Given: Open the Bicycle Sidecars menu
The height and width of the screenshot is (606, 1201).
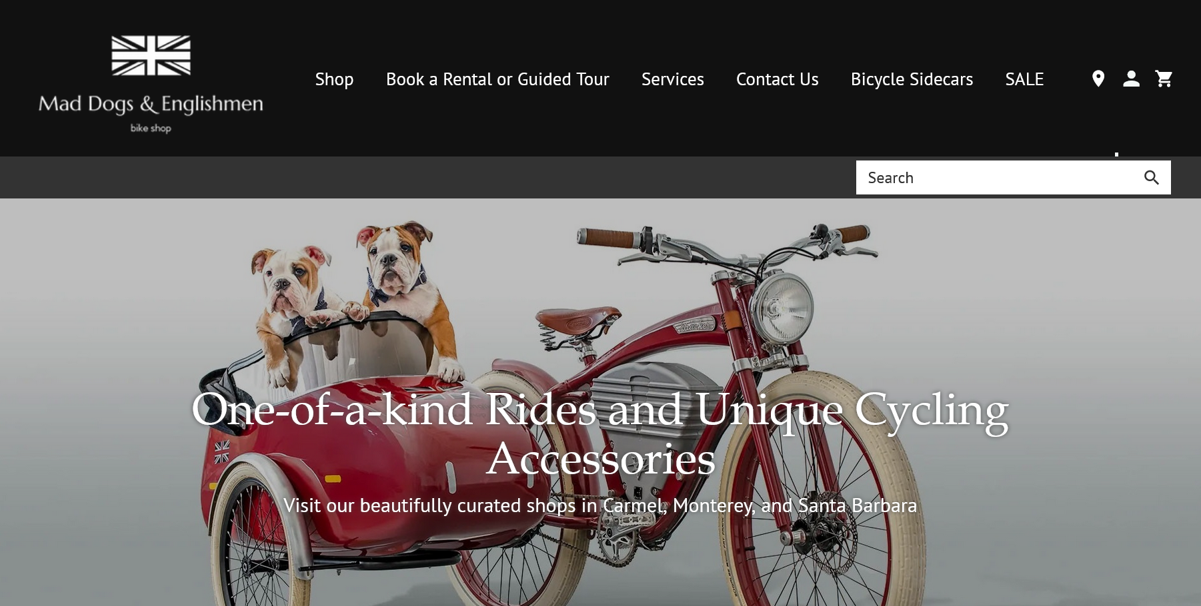Looking at the screenshot, I should [912, 79].
